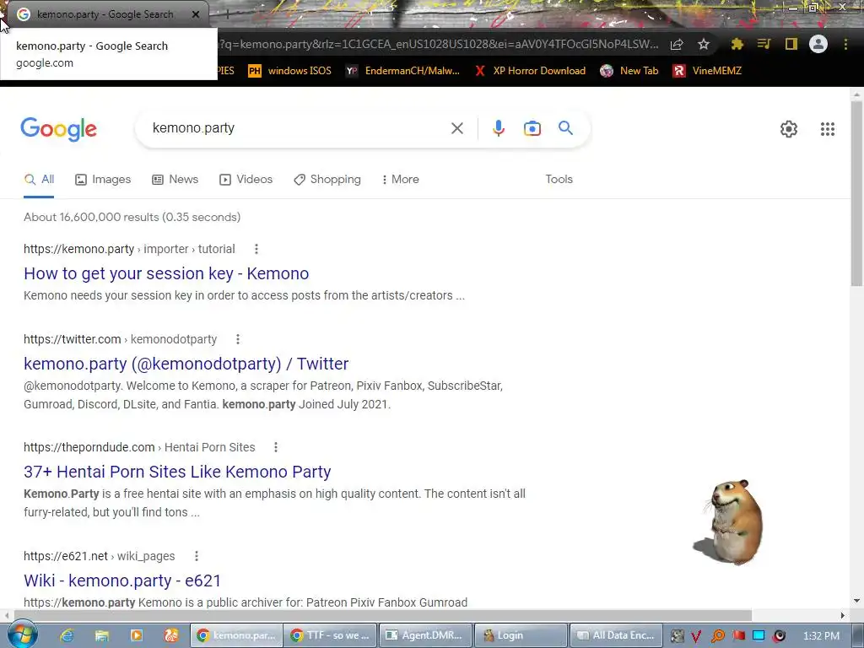Select the All results tab
The image size is (864, 648).
39,179
